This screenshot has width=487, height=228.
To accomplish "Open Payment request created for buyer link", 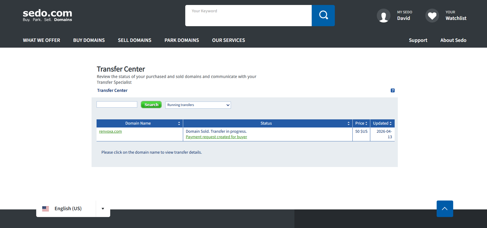I will pyautogui.click(x=216, y=137).
